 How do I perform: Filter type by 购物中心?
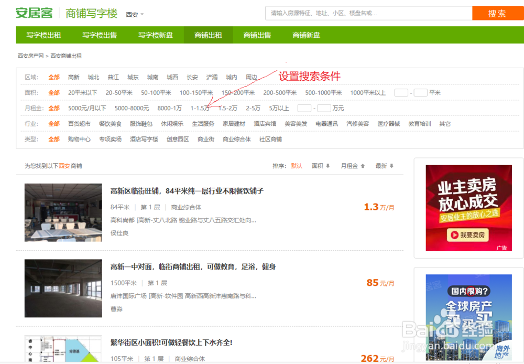[x=79, y=139]
